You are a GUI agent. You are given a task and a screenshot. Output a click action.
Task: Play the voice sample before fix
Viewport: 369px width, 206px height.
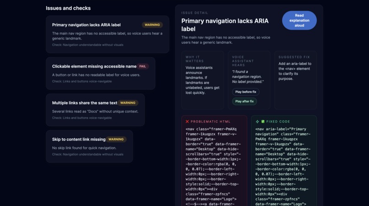pos(246,92)
